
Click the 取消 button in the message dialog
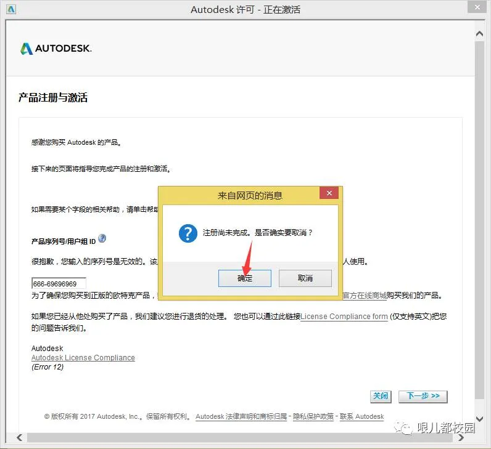pyautogui.click(x=305, y=278)
